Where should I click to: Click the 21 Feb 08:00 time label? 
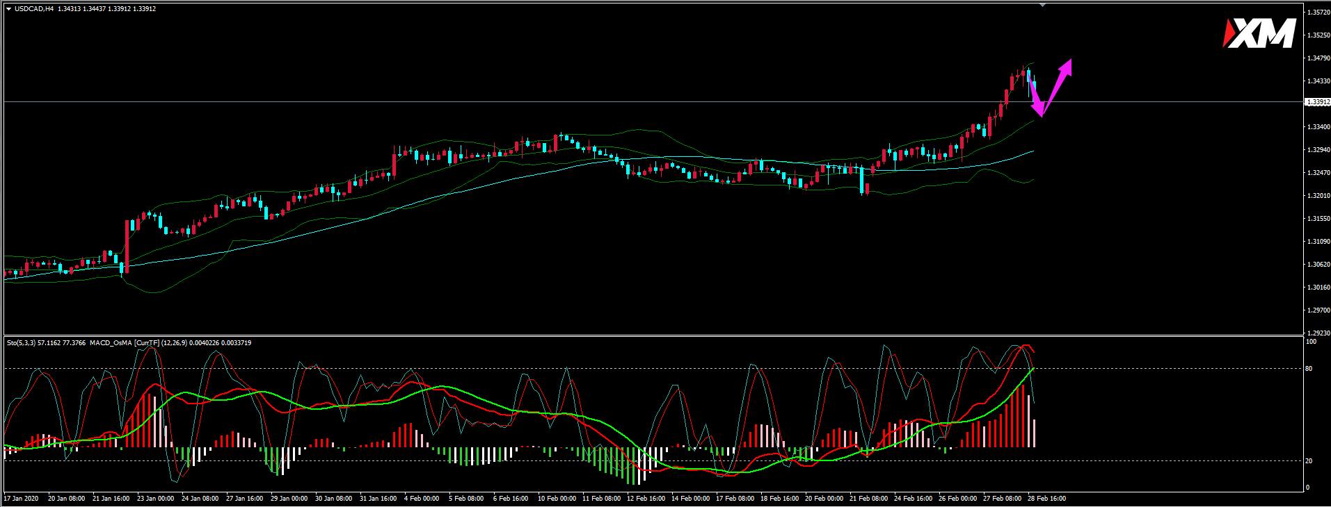868,499
